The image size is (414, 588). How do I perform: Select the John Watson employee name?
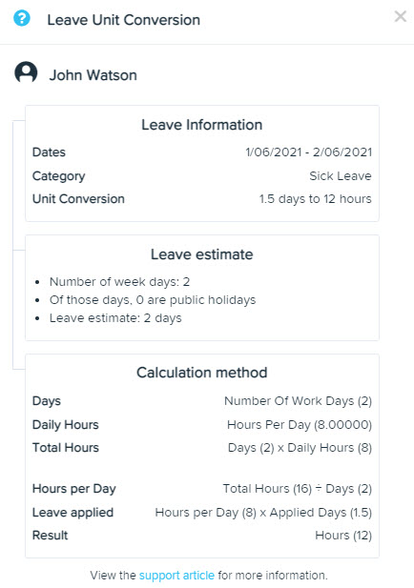point(93,75)
